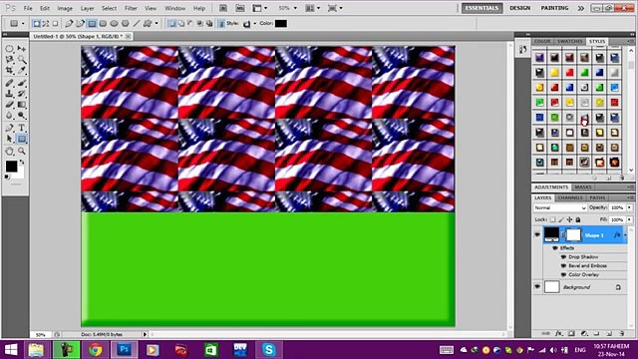
Task: Toggle Lock all in Layers panel
Action: click(578, 219)
